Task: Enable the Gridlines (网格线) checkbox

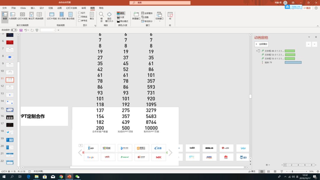Action: coord(79,17)
